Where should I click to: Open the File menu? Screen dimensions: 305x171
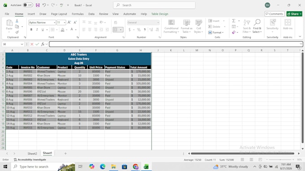point(7,14)
